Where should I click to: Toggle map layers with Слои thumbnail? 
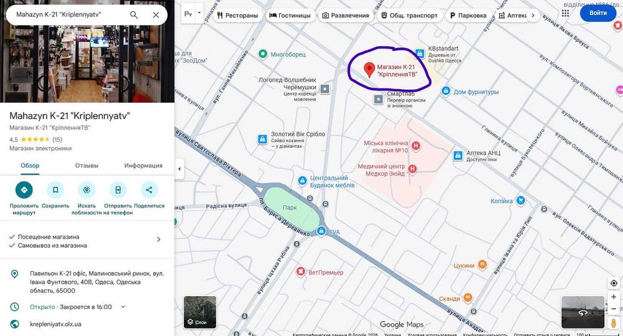pos(200,312)
